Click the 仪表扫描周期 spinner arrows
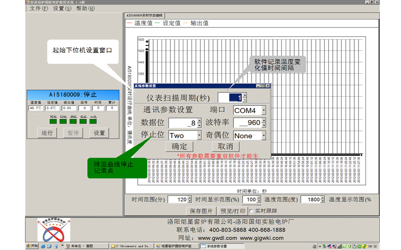Viewport: 401px width, 250px height. pos(245,97)
